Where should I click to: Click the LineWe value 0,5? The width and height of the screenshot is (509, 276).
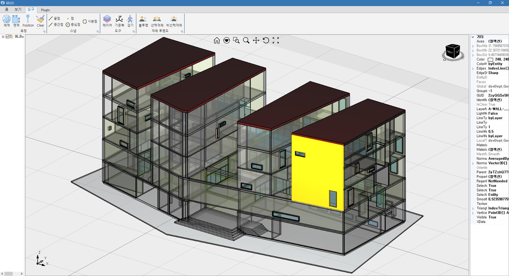click(491, 132)
